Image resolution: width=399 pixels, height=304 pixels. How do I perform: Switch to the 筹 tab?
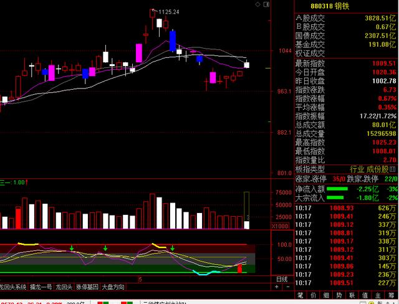[392, 295]
